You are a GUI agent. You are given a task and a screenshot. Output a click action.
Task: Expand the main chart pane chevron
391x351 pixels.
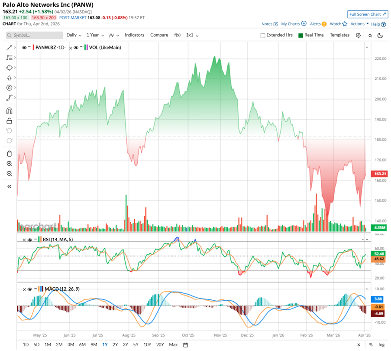point(367,47)
